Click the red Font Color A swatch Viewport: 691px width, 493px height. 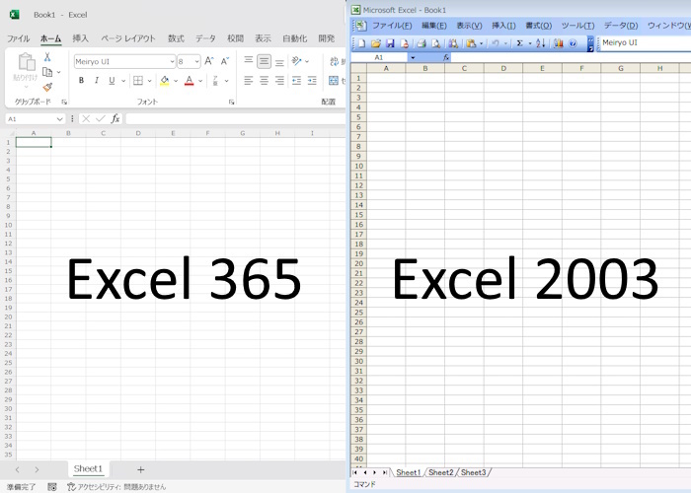[x=190, y=81]
